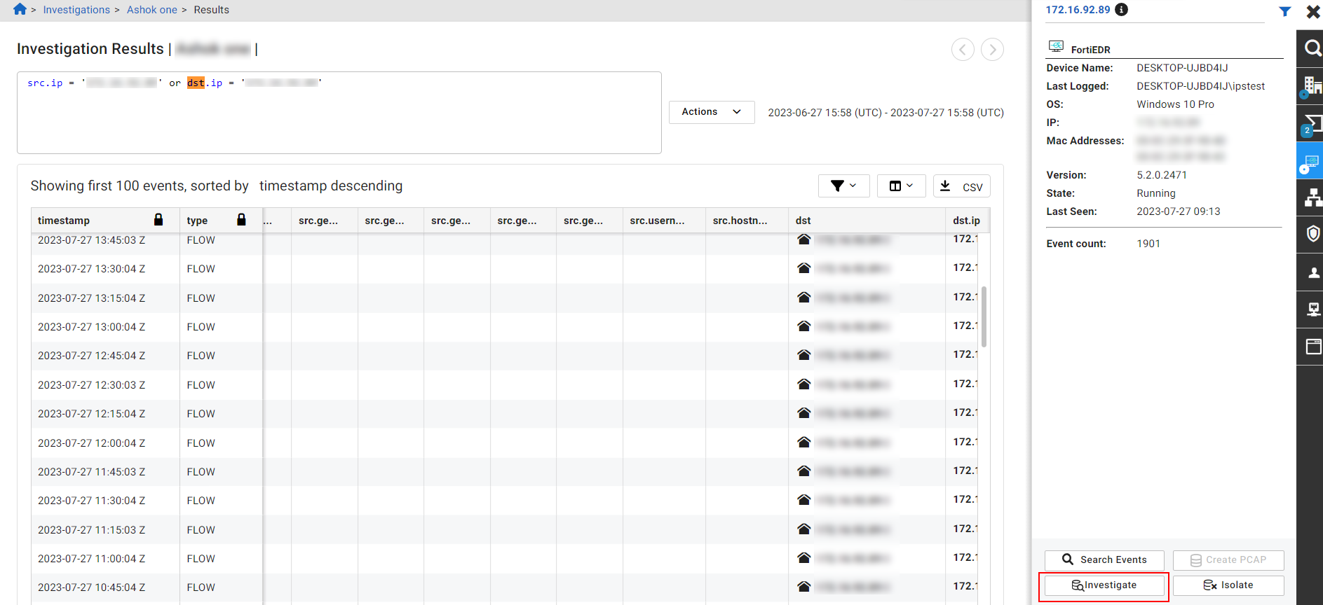Go to Investigations breadcrumb
Screen dimensions: 1323x605
[76, 10]
